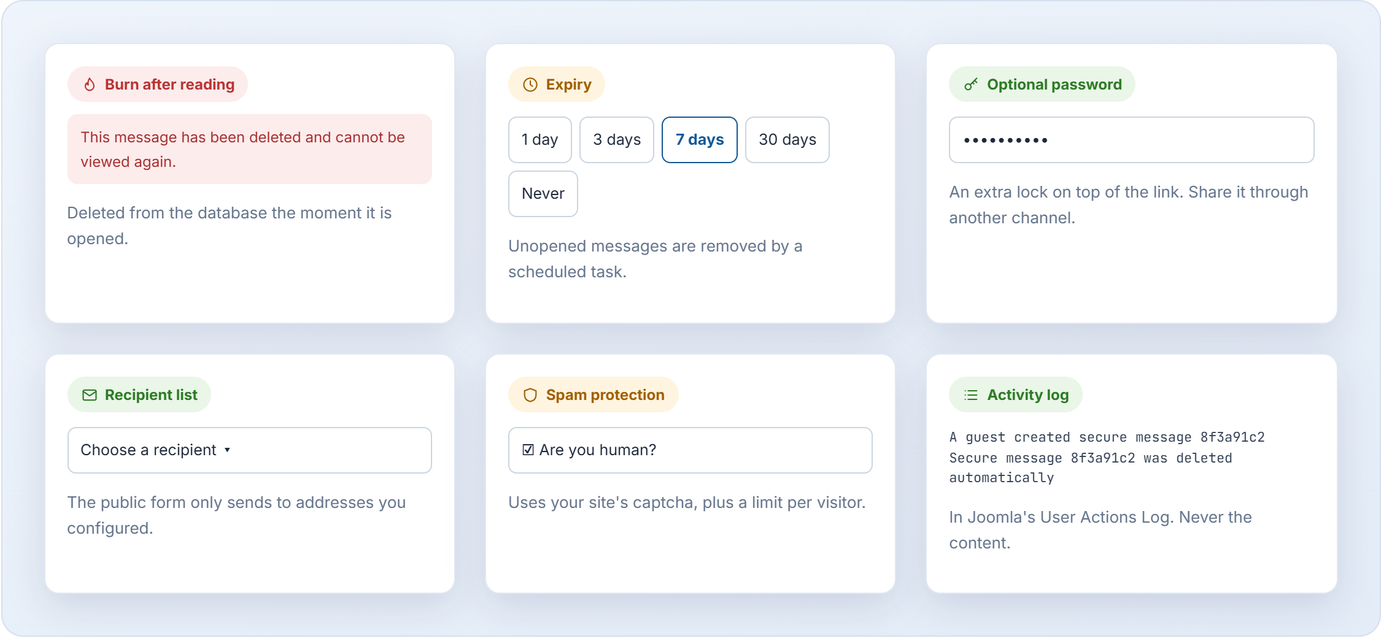The height and width of the screenshot is (638, 1381).
Task: Choose the 7 days expiry option
Action: point(700,140)
